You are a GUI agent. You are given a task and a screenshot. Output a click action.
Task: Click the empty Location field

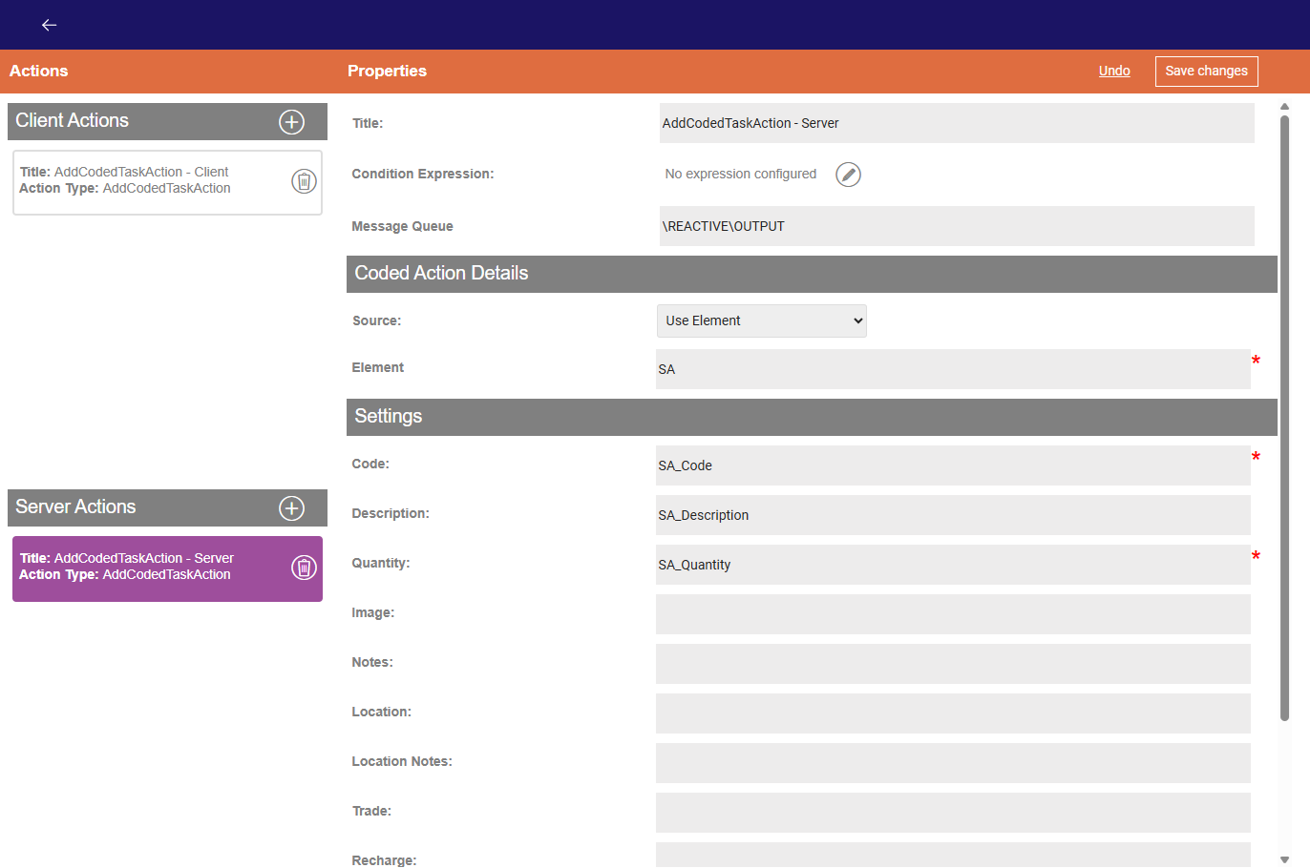pos(952,713)
